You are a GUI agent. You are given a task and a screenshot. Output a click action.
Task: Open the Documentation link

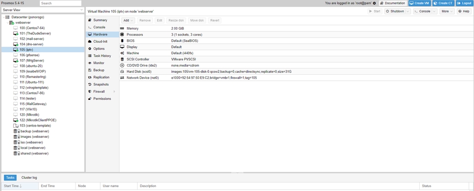pos(393,3)
